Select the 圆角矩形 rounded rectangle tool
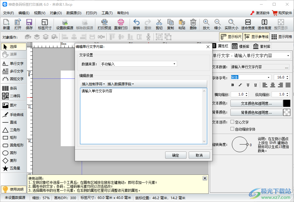Viewport: 294px width, 202px height. pos(14,145)
